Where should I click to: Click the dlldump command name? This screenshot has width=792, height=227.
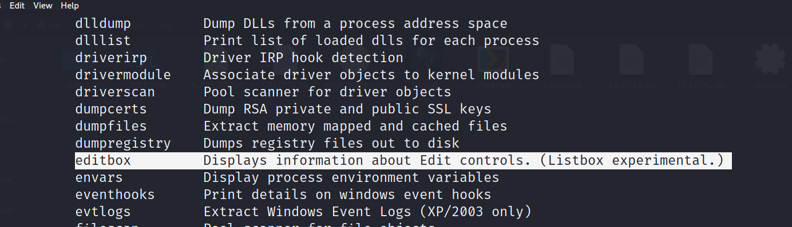click(x=103, y=24)
